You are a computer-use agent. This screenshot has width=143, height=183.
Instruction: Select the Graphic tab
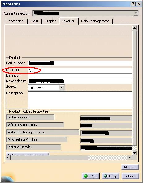coord(50,21)
